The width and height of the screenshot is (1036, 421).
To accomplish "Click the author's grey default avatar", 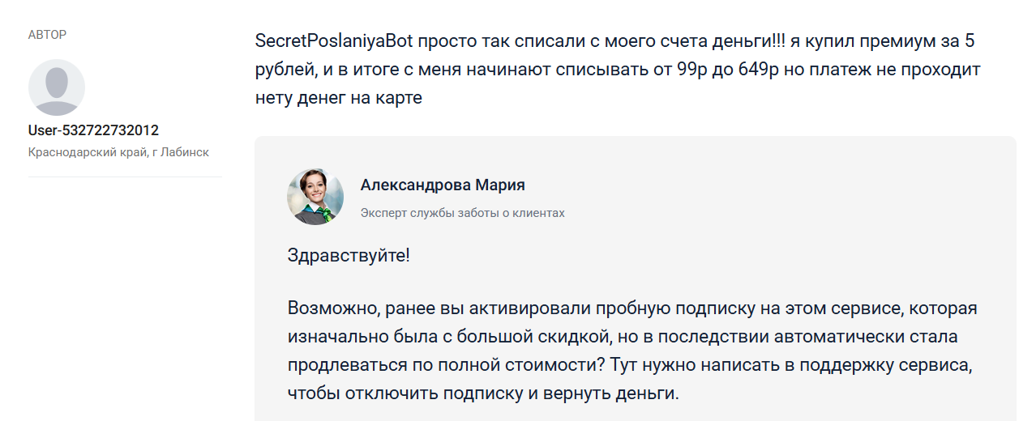I will (x=57, y=87).
